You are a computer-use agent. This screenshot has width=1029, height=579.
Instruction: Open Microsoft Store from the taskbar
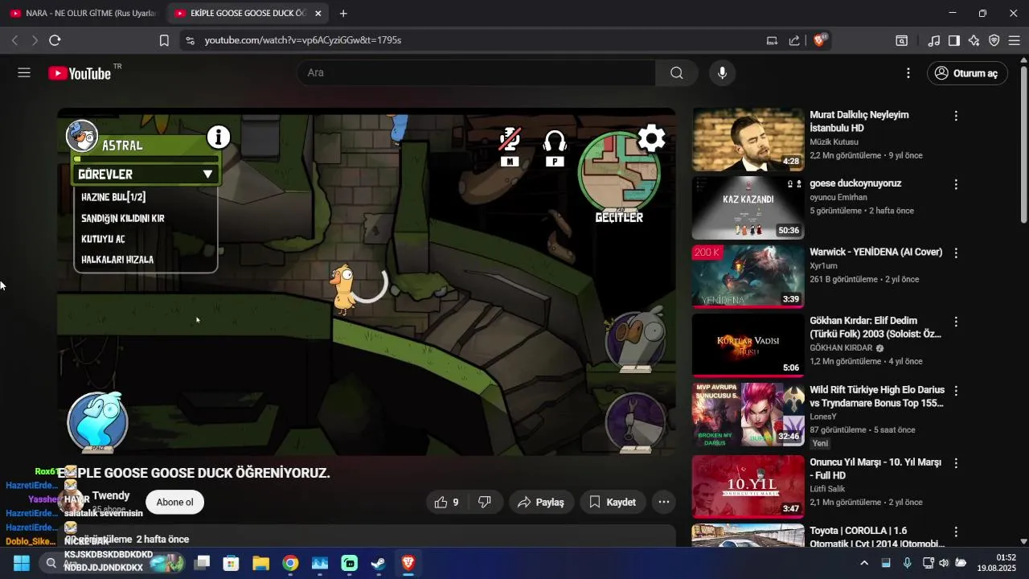(231, 563)
